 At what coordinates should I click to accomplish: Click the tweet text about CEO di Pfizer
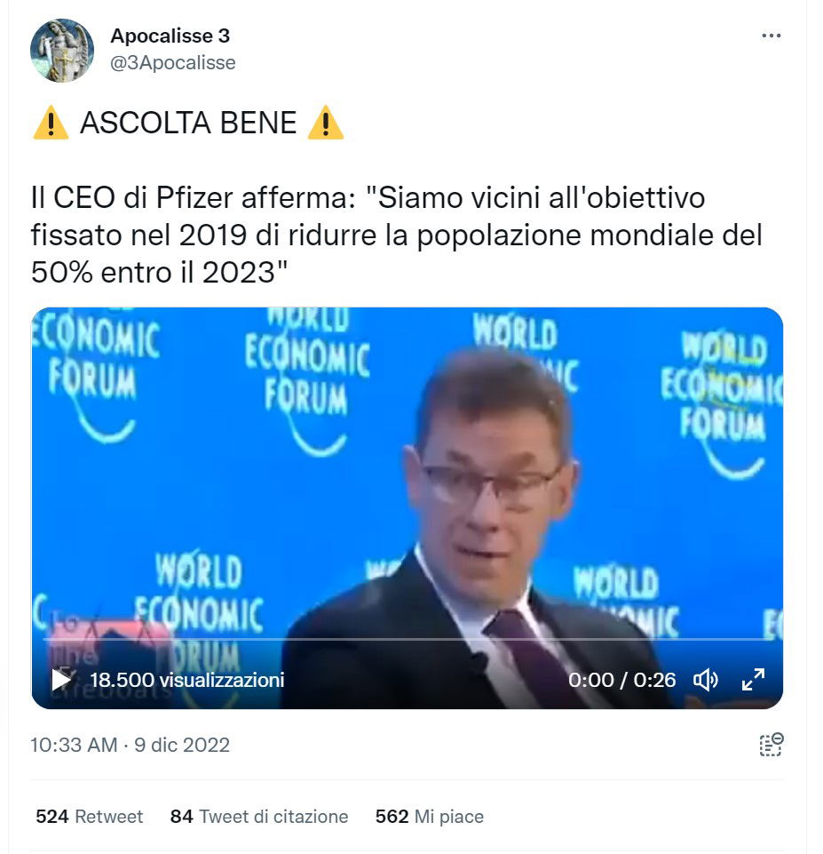coord(397,235)
